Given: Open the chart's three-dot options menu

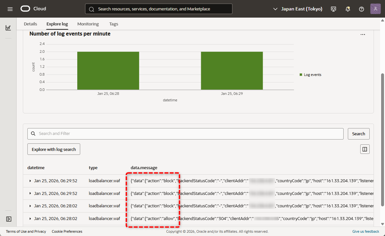Looking at the screenshot, I should point(363,34).
